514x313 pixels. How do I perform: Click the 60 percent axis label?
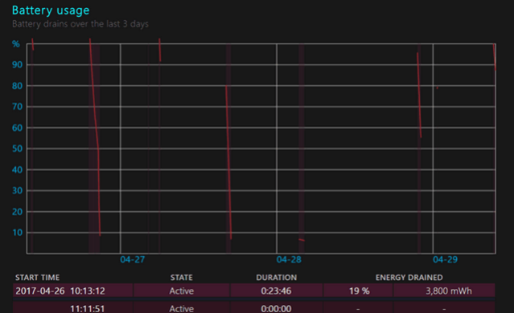tap(18, 128)
